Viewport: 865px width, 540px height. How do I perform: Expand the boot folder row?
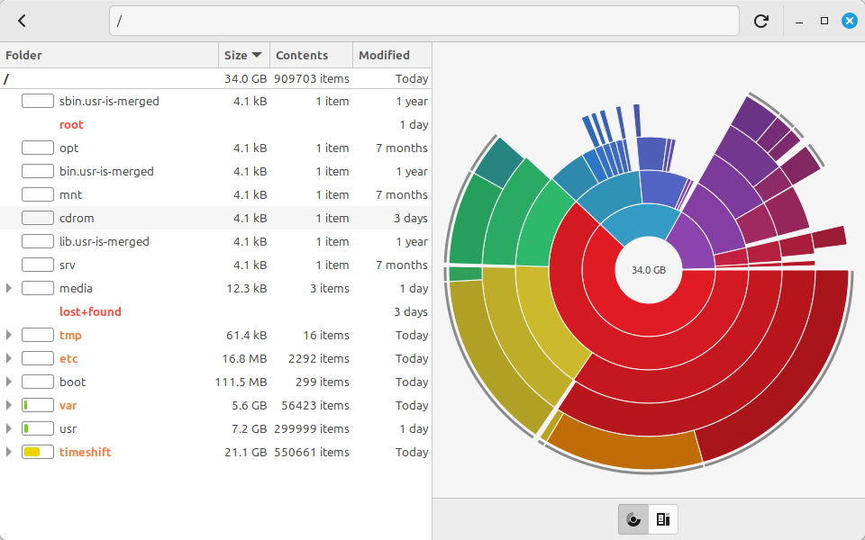9,382
